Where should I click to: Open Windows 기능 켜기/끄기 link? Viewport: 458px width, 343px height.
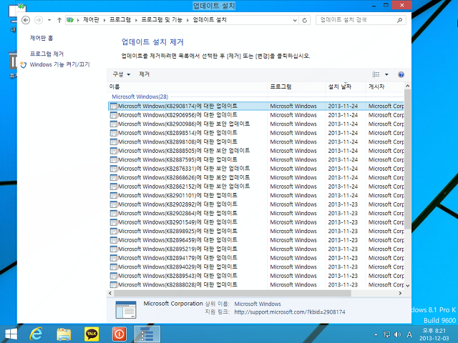(x=59, y=64)
